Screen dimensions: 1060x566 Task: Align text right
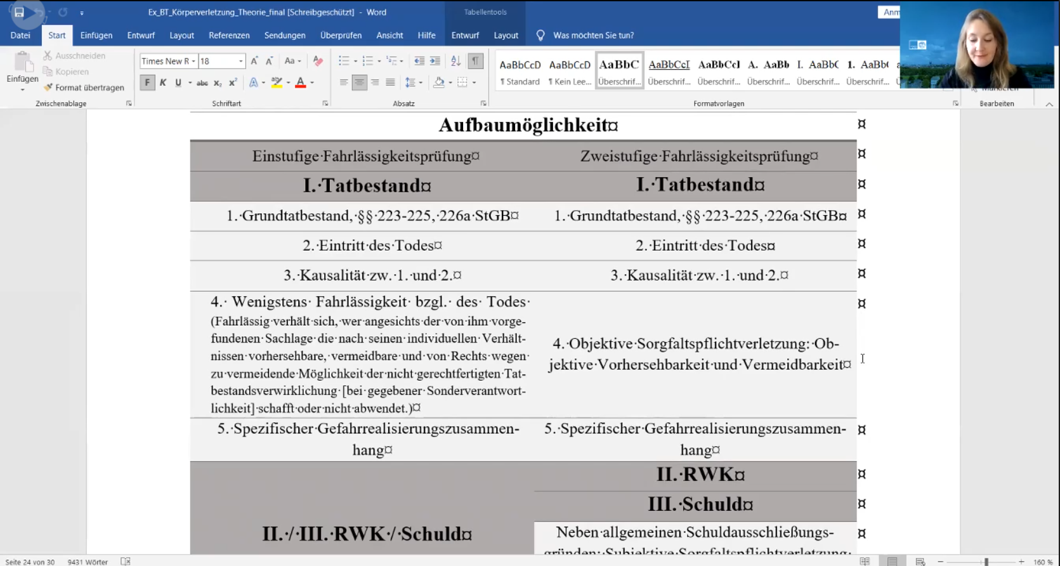coord(375,82)
